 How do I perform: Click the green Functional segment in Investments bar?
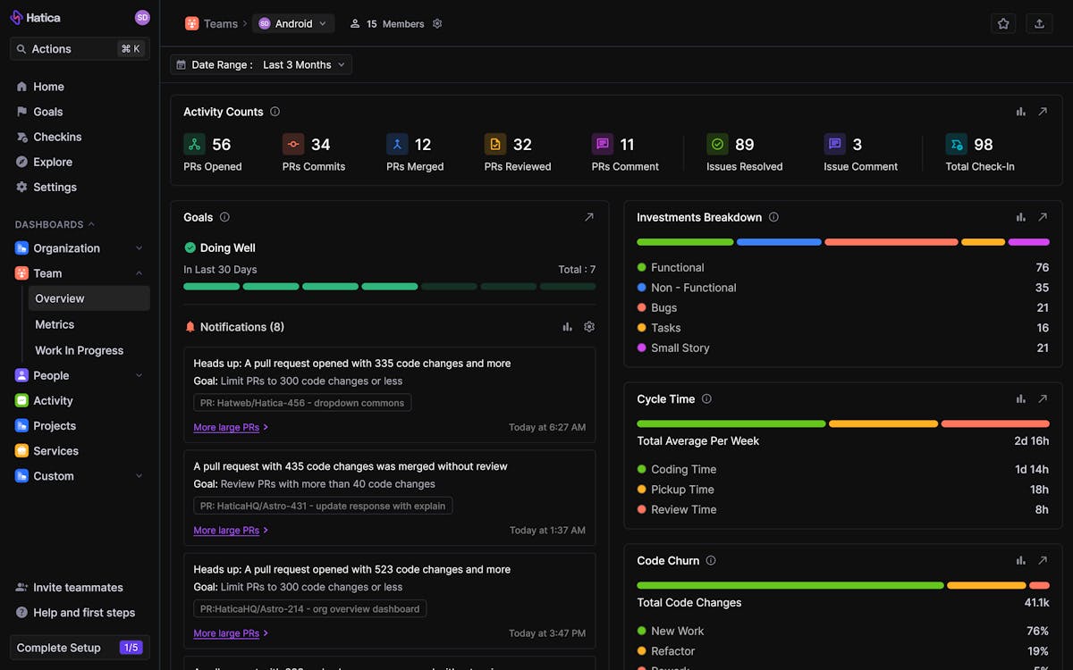pyautogui.click(x=685, y=241)
